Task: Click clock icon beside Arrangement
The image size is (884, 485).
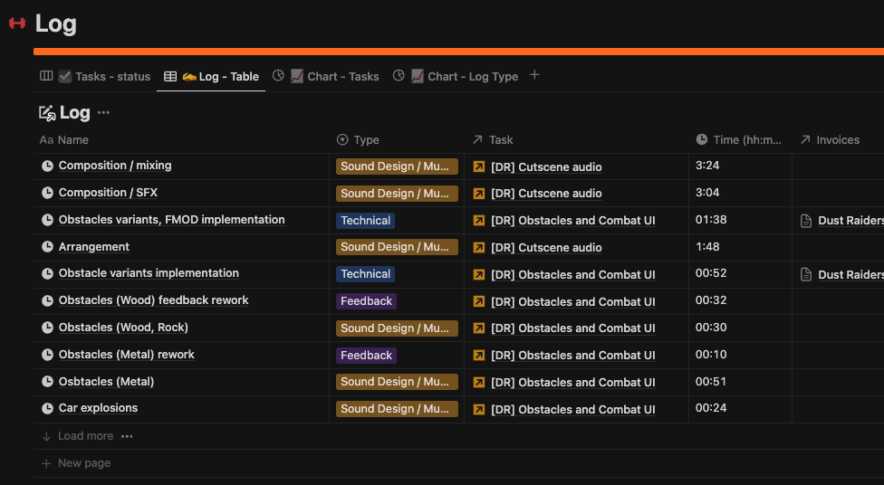Action: click(47, 247)
